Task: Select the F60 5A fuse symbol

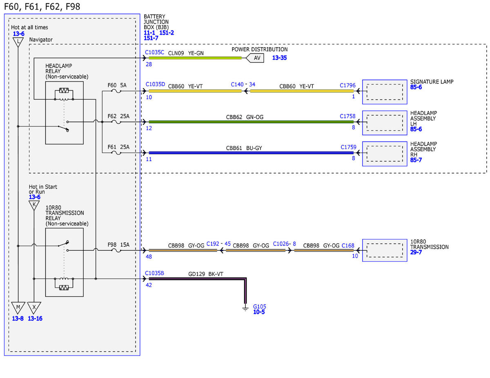Action: point(117,91)
